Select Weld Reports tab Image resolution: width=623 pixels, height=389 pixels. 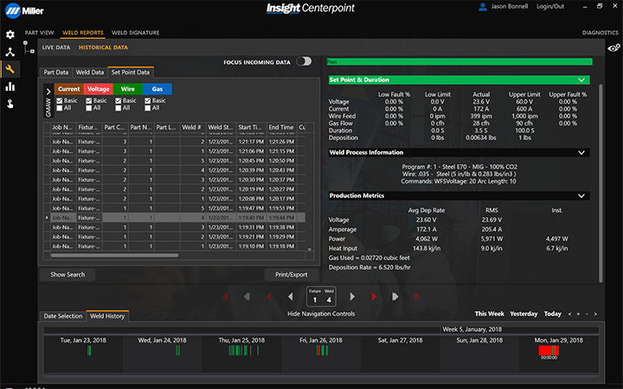coord(83,33)
